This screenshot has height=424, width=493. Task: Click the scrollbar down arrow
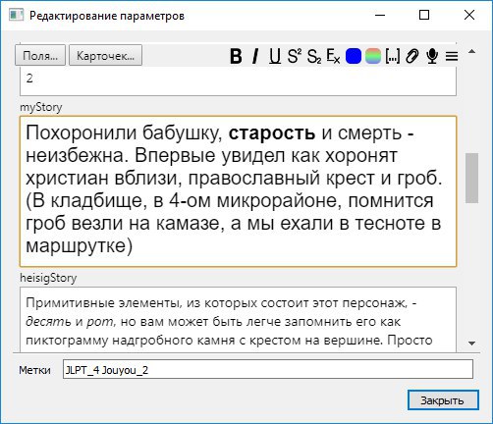click(x=471, y=343)
